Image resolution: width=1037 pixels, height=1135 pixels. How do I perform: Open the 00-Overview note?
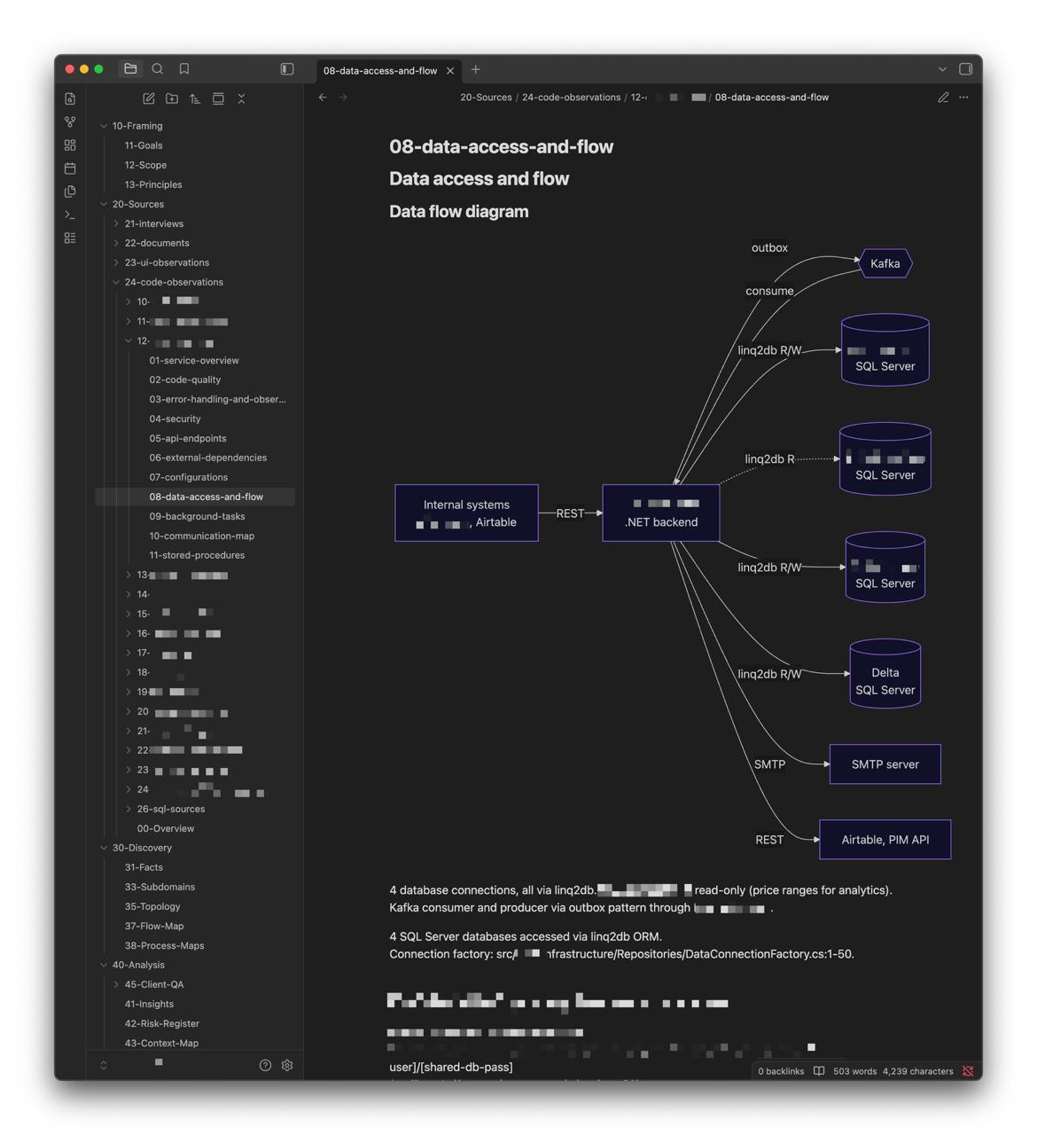click(166, 828)
